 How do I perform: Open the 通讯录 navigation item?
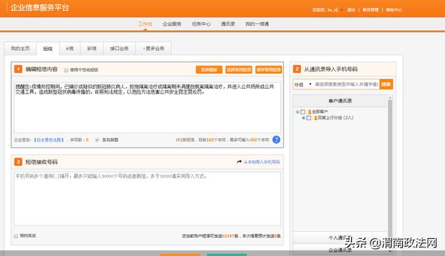tap(227, 24)
